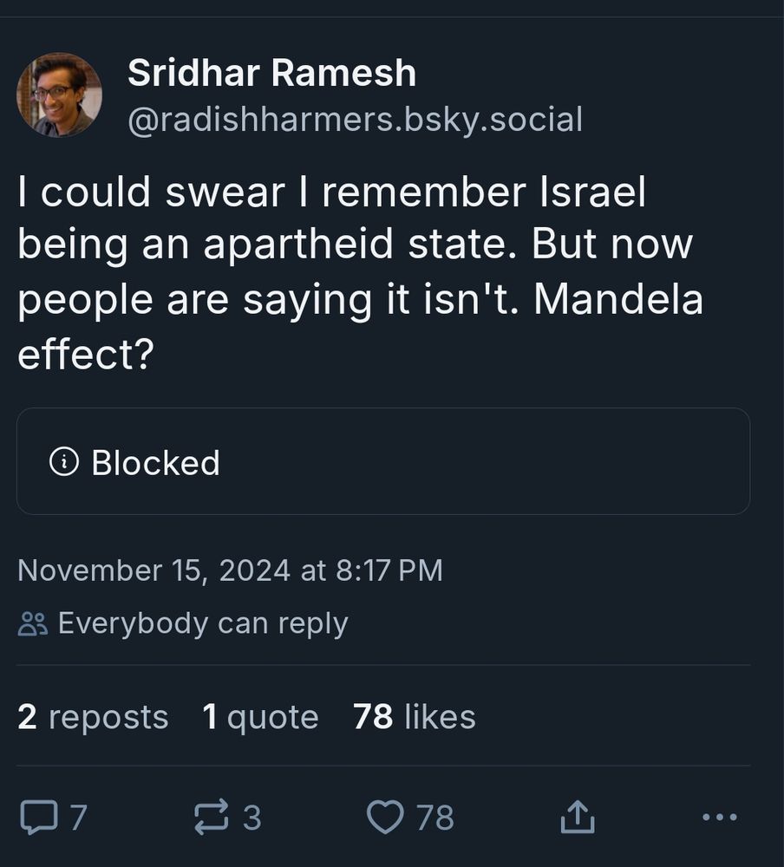Click the reply speech bubble icon

36,817
